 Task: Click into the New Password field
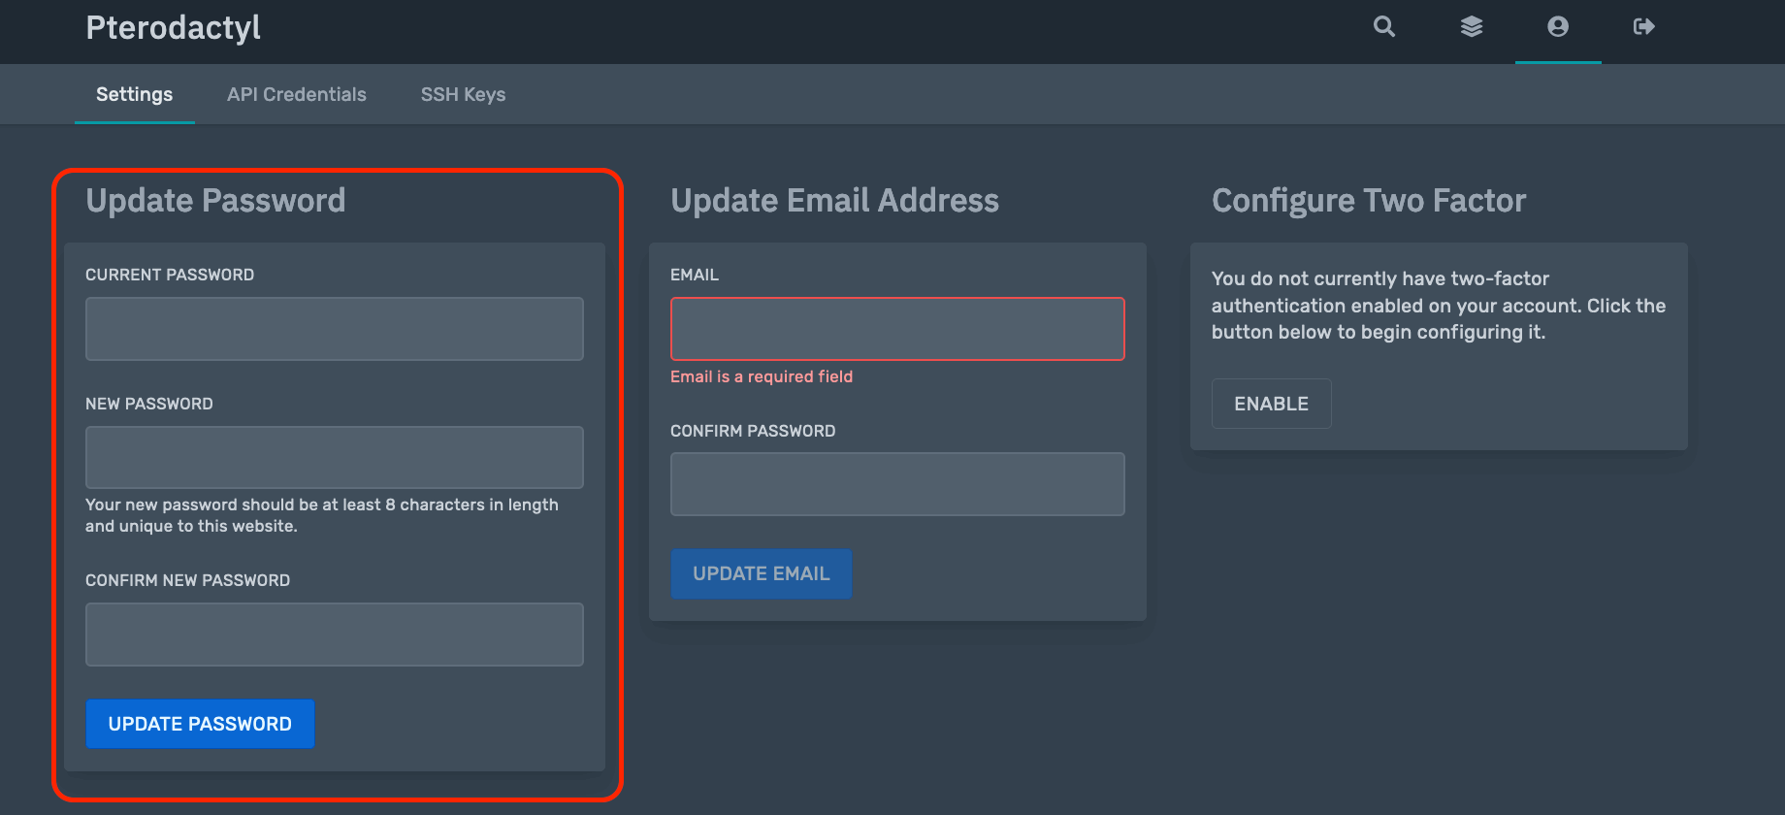(x=335, y=457)
